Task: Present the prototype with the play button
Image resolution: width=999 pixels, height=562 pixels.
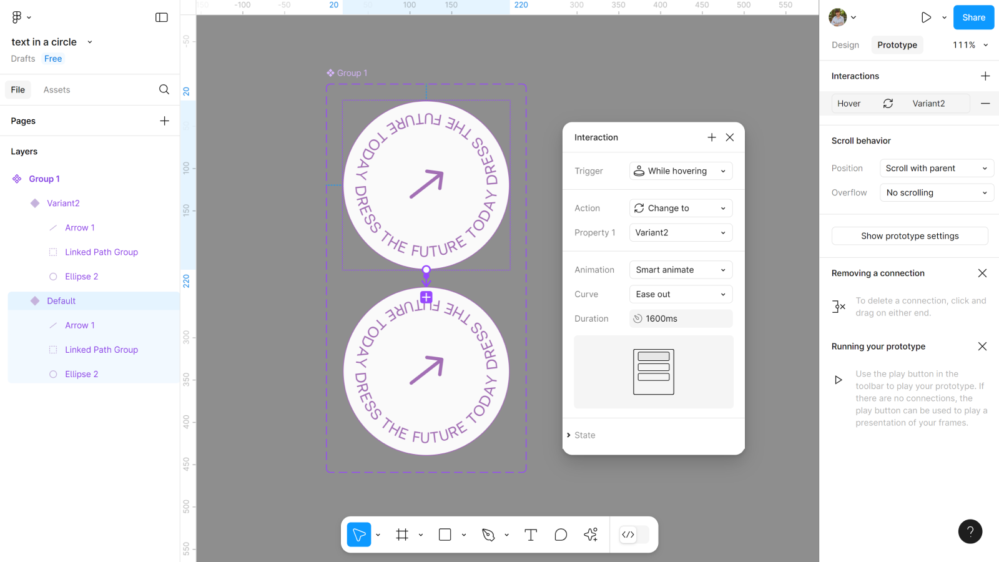Action: [926, 17]
